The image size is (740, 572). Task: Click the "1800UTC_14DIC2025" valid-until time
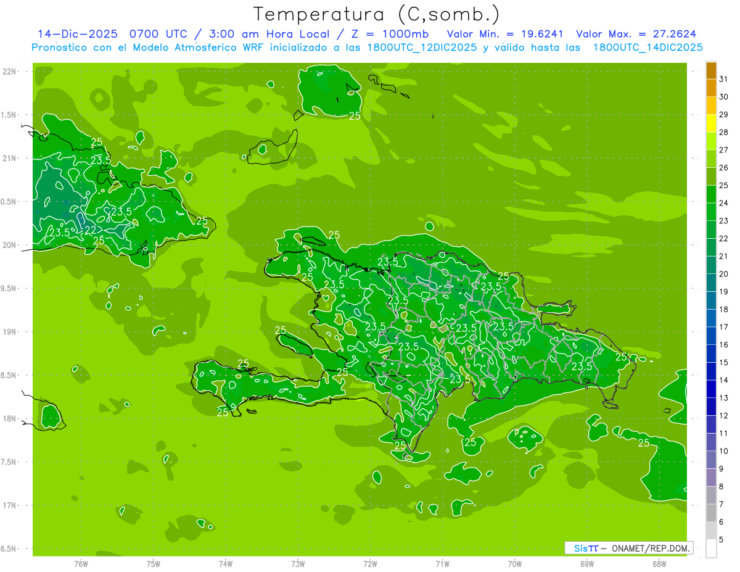[x=647, y=48]
